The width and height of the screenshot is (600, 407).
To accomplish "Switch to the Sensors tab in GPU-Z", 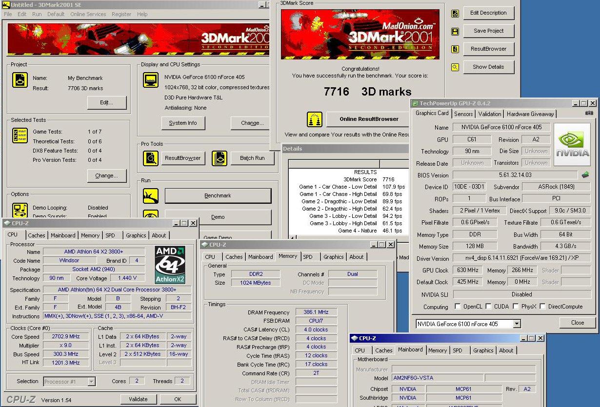I will (463, 114).
